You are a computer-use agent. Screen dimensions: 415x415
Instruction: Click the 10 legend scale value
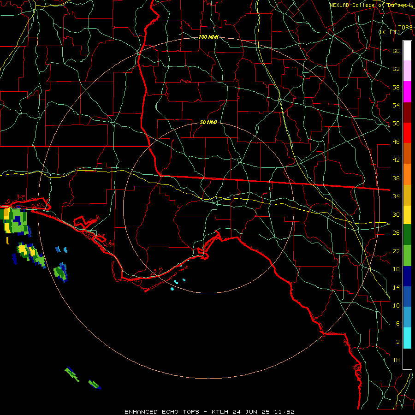[396, 305]
